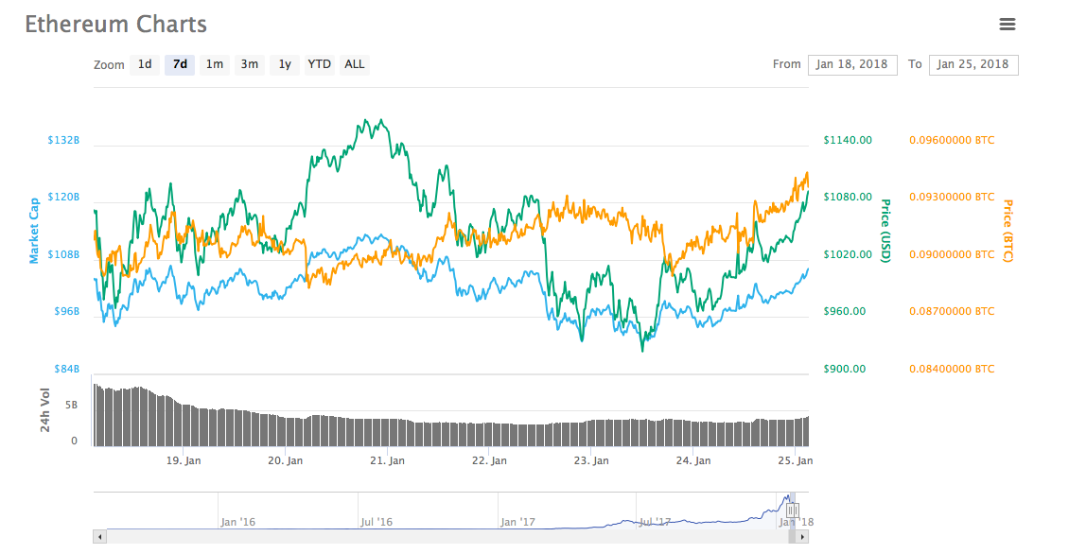
Task: Click the navigator range handle
Action: pos(792,510)
